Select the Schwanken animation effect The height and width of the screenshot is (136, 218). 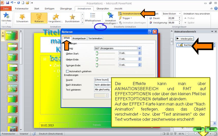(22, 18)
